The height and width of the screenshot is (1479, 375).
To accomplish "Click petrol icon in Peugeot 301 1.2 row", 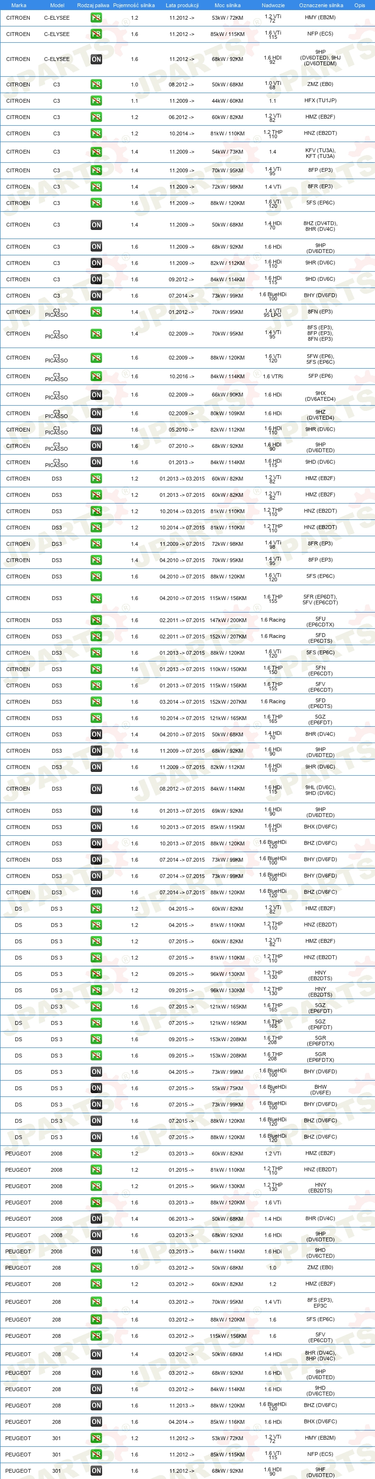I will click(x=96, y=1438).
